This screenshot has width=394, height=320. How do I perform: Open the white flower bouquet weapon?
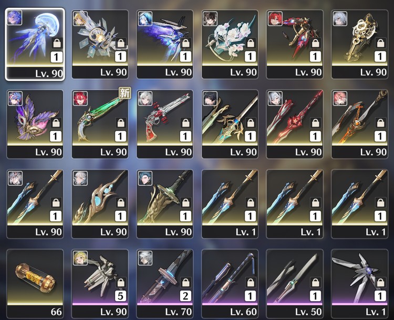pyautogui.click(x=230, y=44)
